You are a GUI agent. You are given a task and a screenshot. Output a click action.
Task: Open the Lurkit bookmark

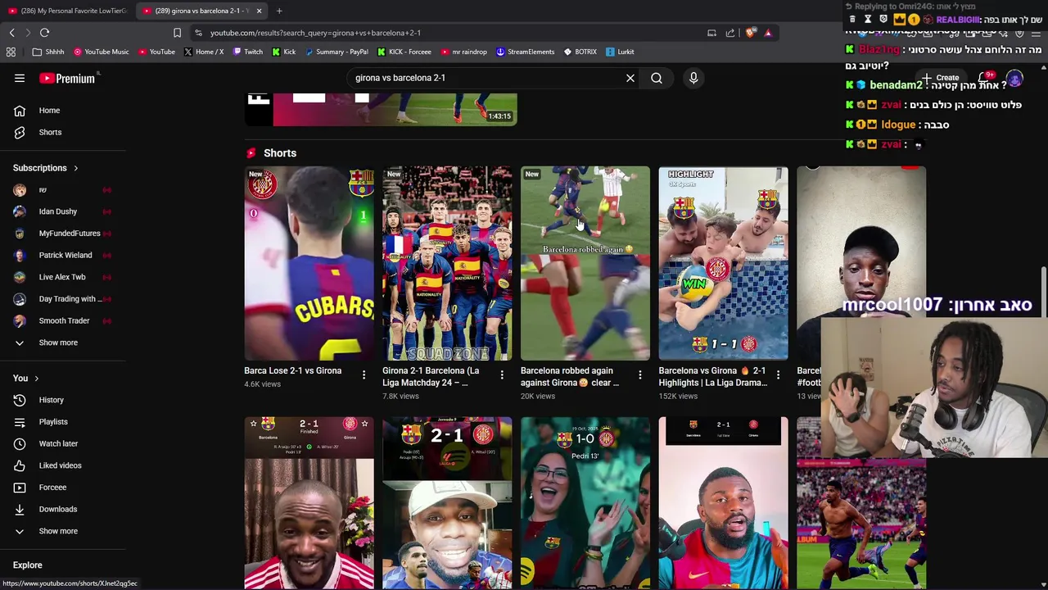[x=620, y=52]
